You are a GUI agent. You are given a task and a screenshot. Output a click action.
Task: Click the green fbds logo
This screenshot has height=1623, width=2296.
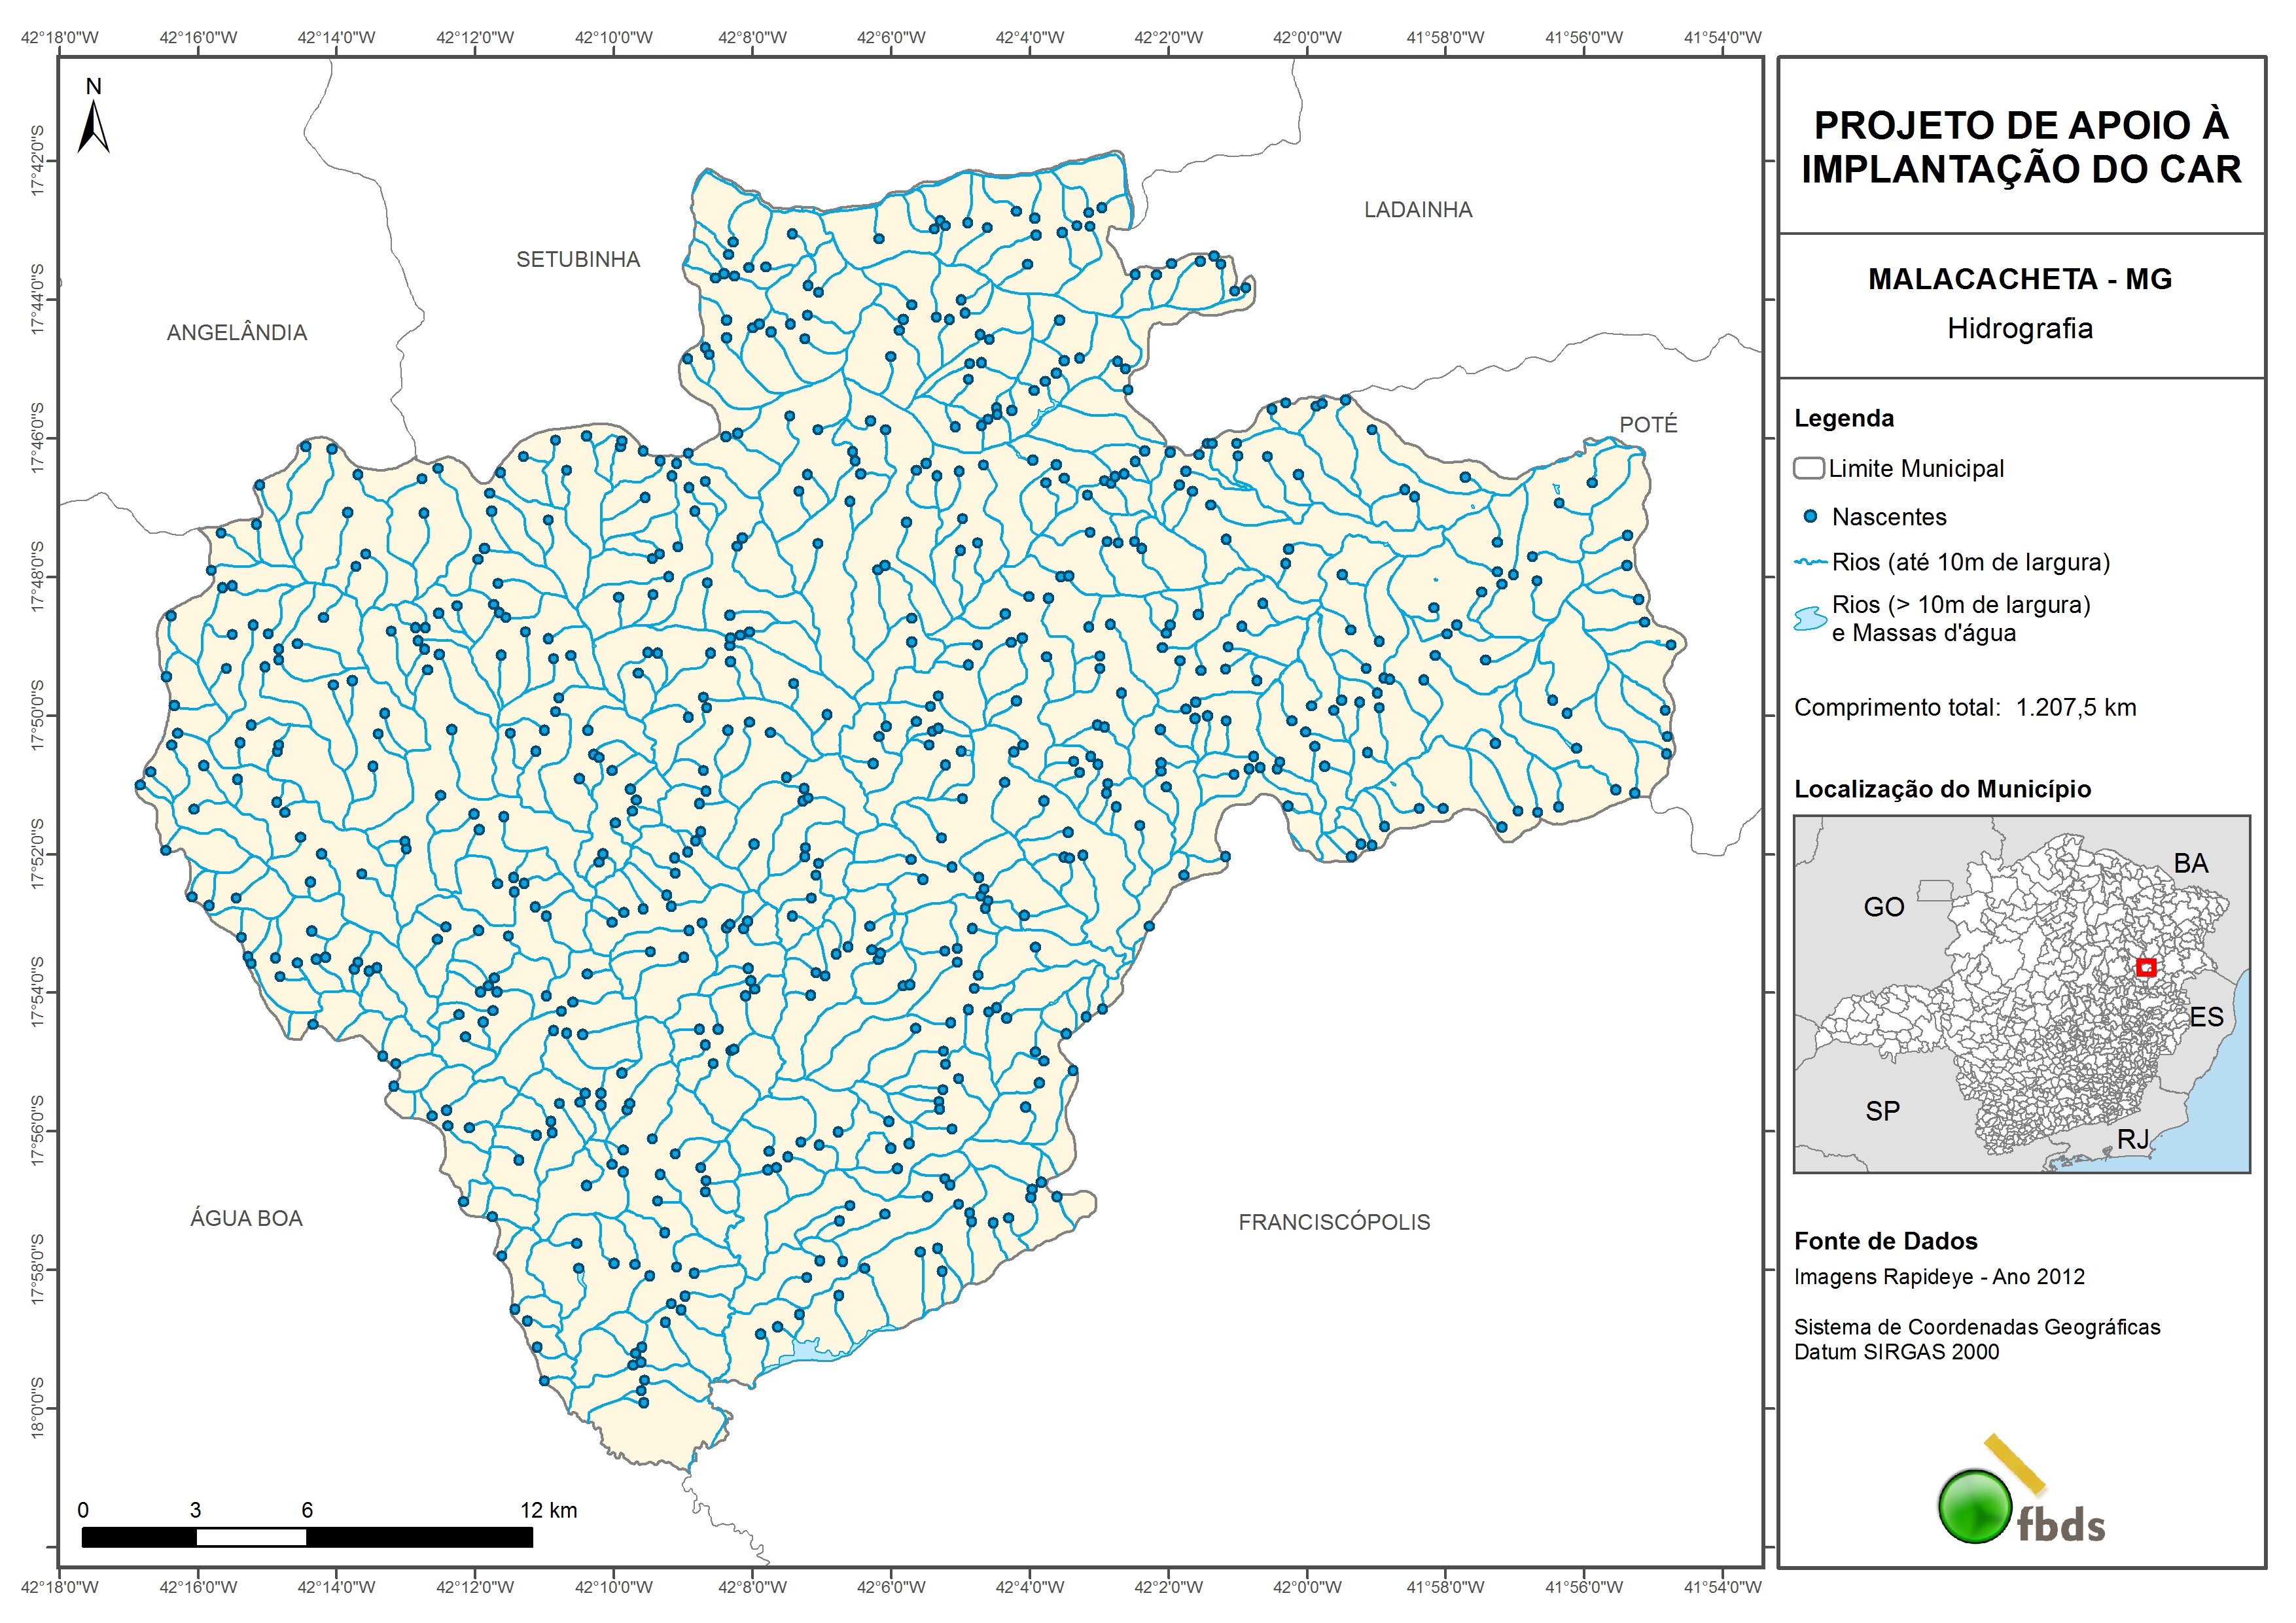click(1975, 1507)
